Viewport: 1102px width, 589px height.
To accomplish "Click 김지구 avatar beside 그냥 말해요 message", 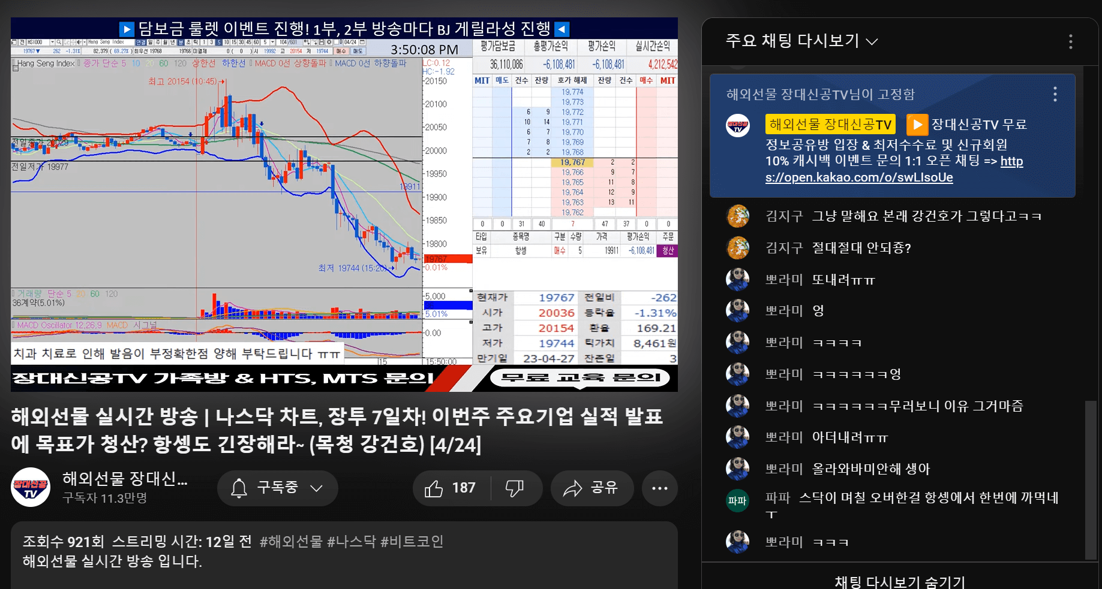I will coord(738,216).
